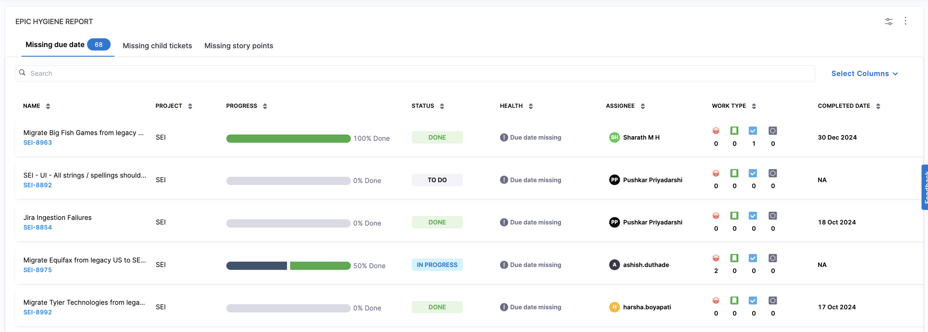Image resolution: width=928 pixels, height=332 pixels.
Task: Switch to Missing story points tab
Action: click(x=239, y=46)
